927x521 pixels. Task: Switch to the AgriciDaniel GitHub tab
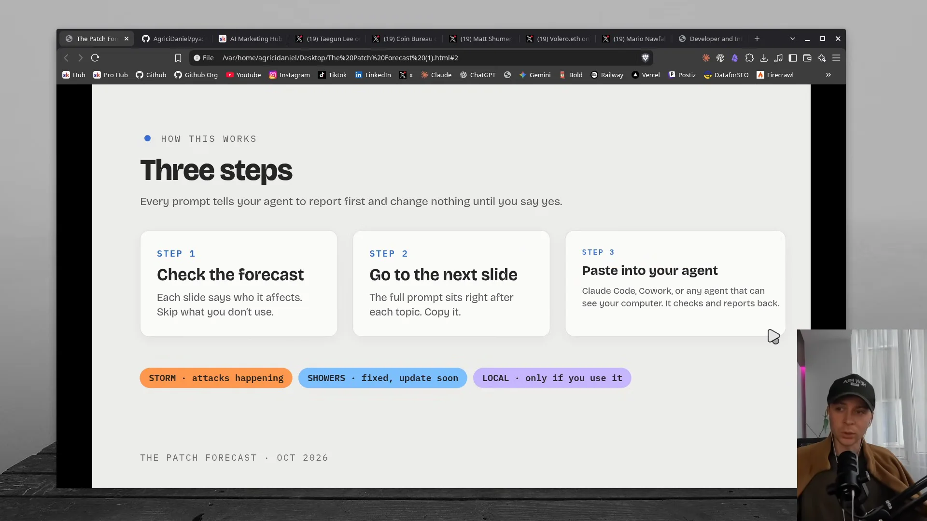pyautogui.click(x=174, y=39)
